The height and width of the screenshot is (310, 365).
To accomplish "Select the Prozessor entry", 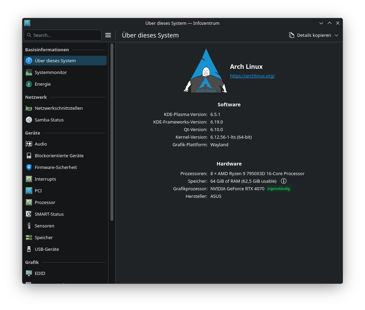I will click(65, 203).
